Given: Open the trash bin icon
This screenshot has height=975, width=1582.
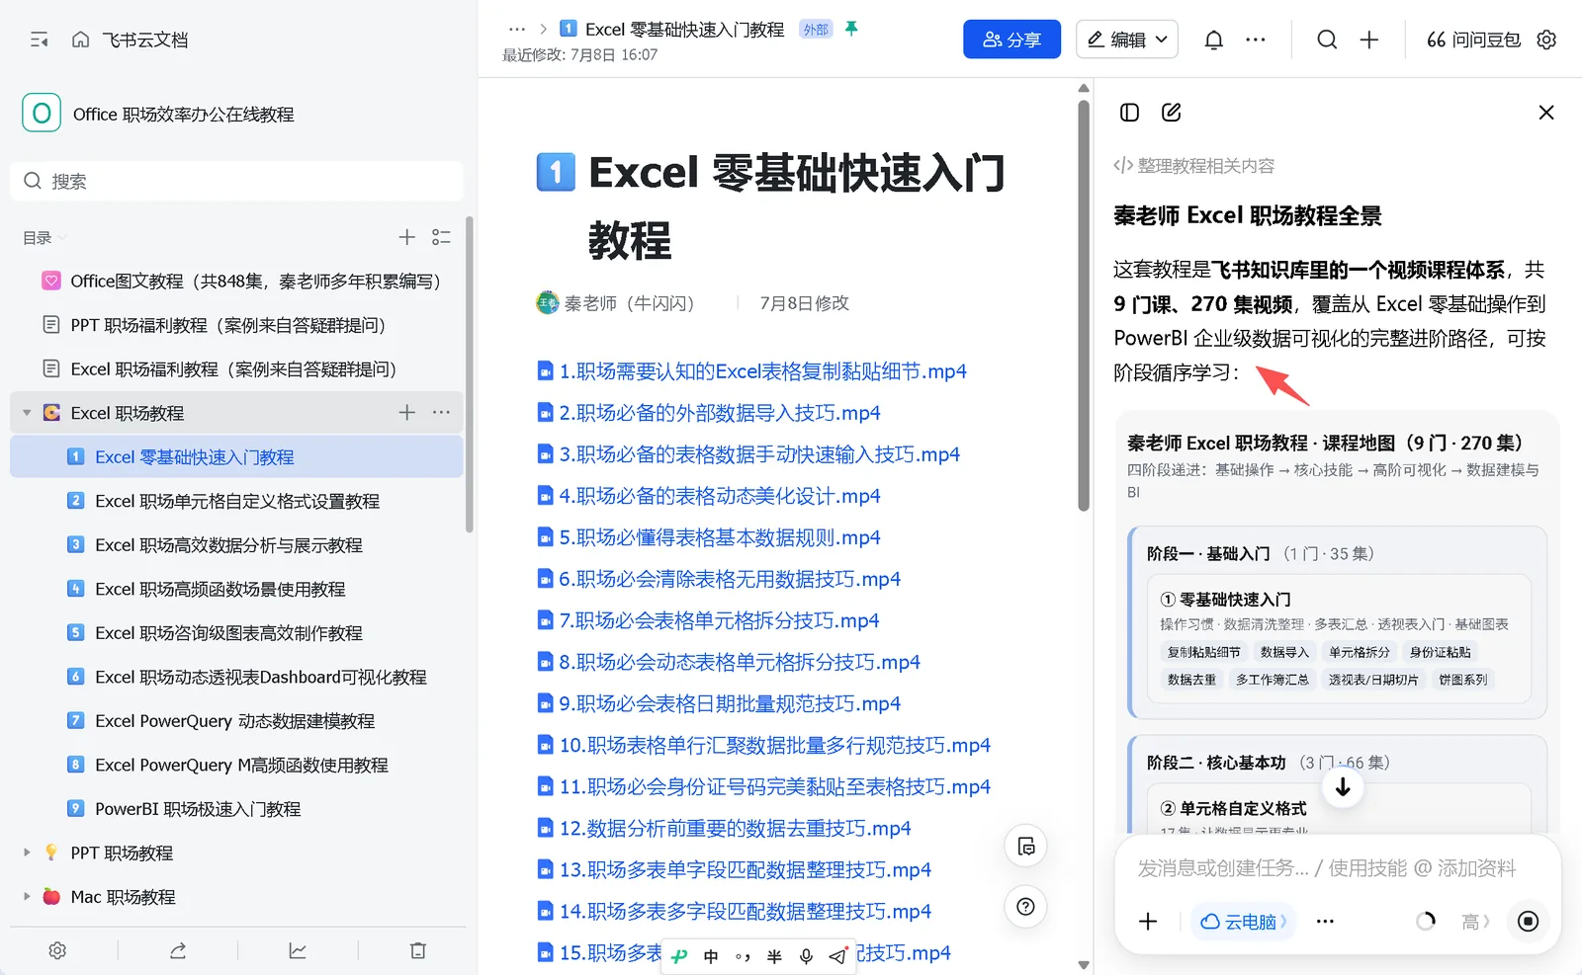Looking at the screenshot, I should point(418,950).
